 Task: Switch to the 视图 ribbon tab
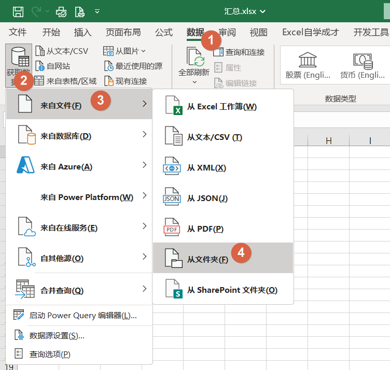pyautogui.click(x=258, y=32)
